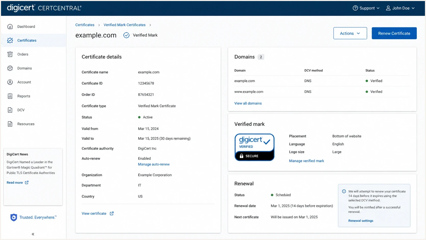Viewport: 426px width, 240px height.
Task: Click external link icon beside Read more
Action: (x=26, y=183)
